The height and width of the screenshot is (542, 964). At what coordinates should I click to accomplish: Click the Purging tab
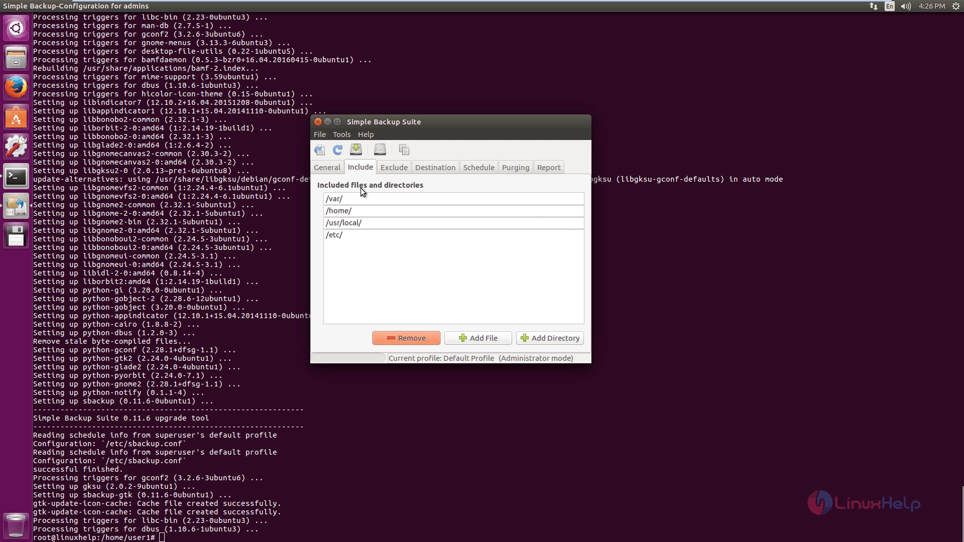(515, 167)
